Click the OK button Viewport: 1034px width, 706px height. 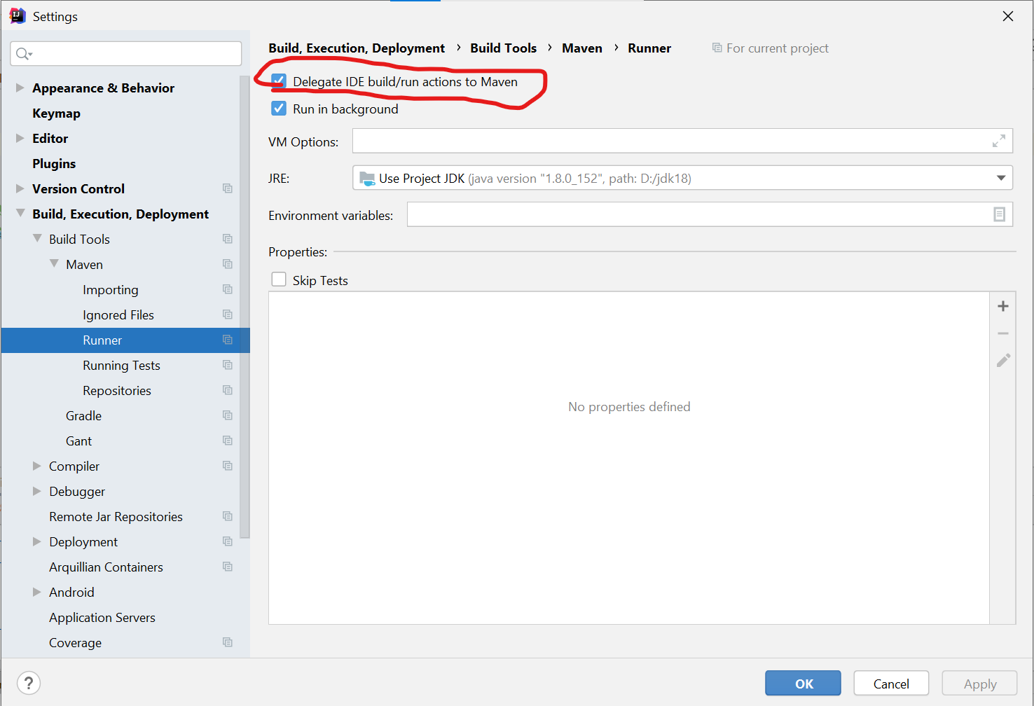[803, 683]
